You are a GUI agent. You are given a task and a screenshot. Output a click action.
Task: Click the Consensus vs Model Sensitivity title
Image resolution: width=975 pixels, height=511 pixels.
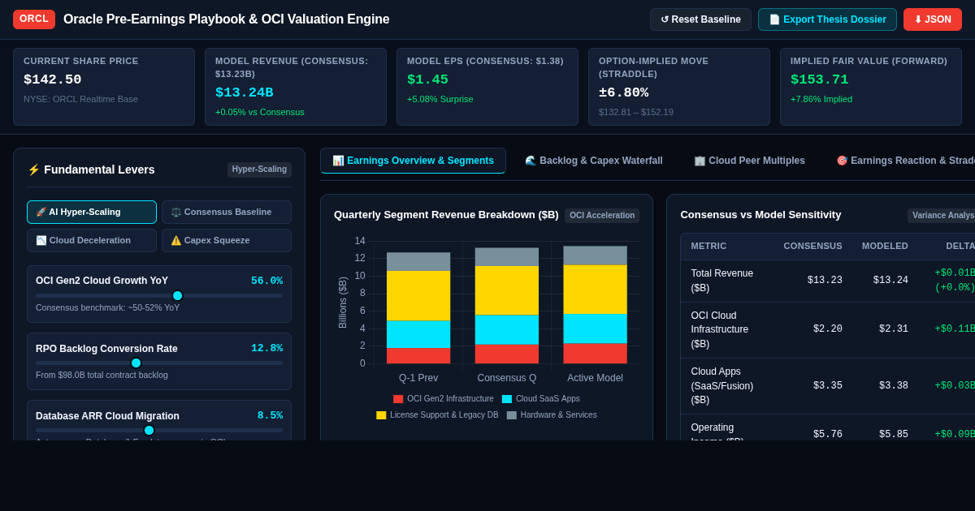coord(760,215)
